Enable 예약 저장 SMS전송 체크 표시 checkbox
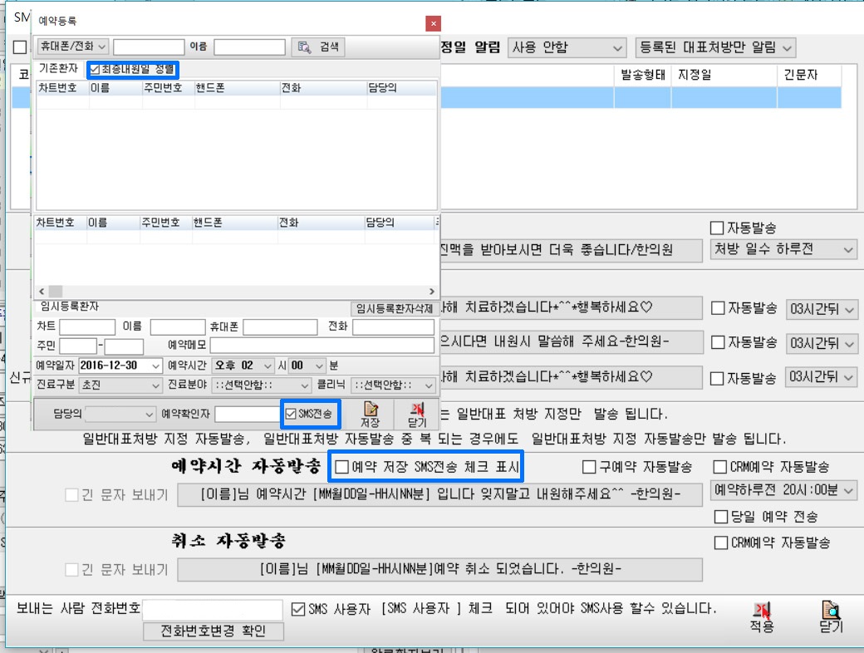 tap(341, 467)
